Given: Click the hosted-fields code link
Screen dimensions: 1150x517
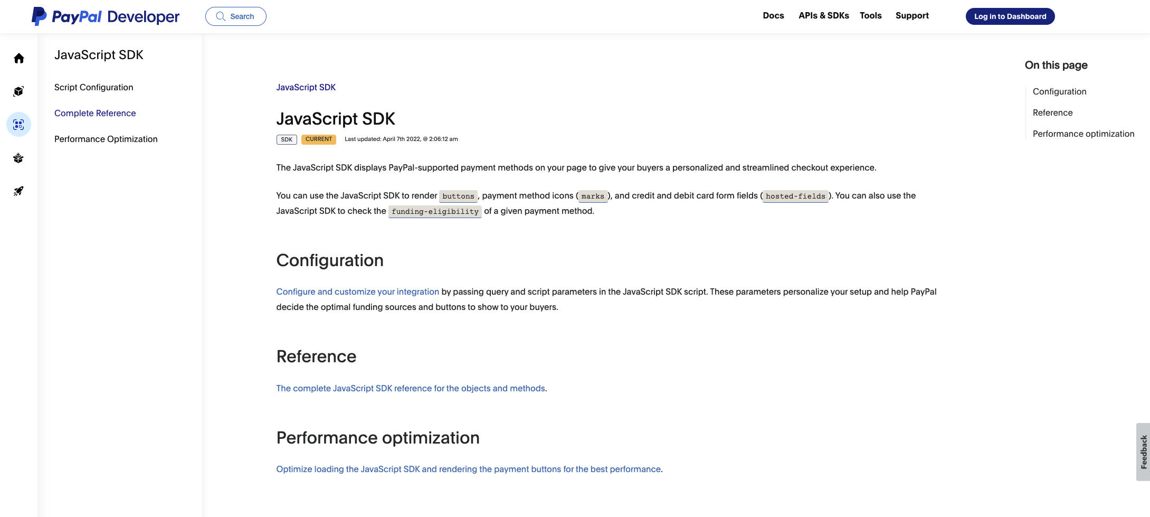Looking at the screenshot, I should pyautogui.click(x=795, y=196).
